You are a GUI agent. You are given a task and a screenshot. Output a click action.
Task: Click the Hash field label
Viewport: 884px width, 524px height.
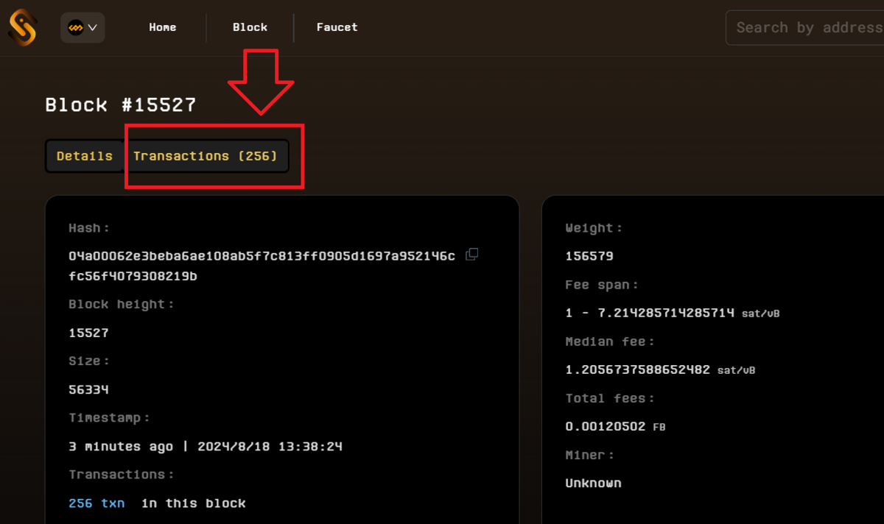click(x=88, y=228)
